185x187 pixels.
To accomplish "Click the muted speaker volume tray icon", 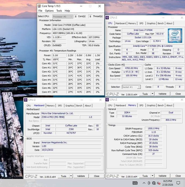I will tap(158, 183).
